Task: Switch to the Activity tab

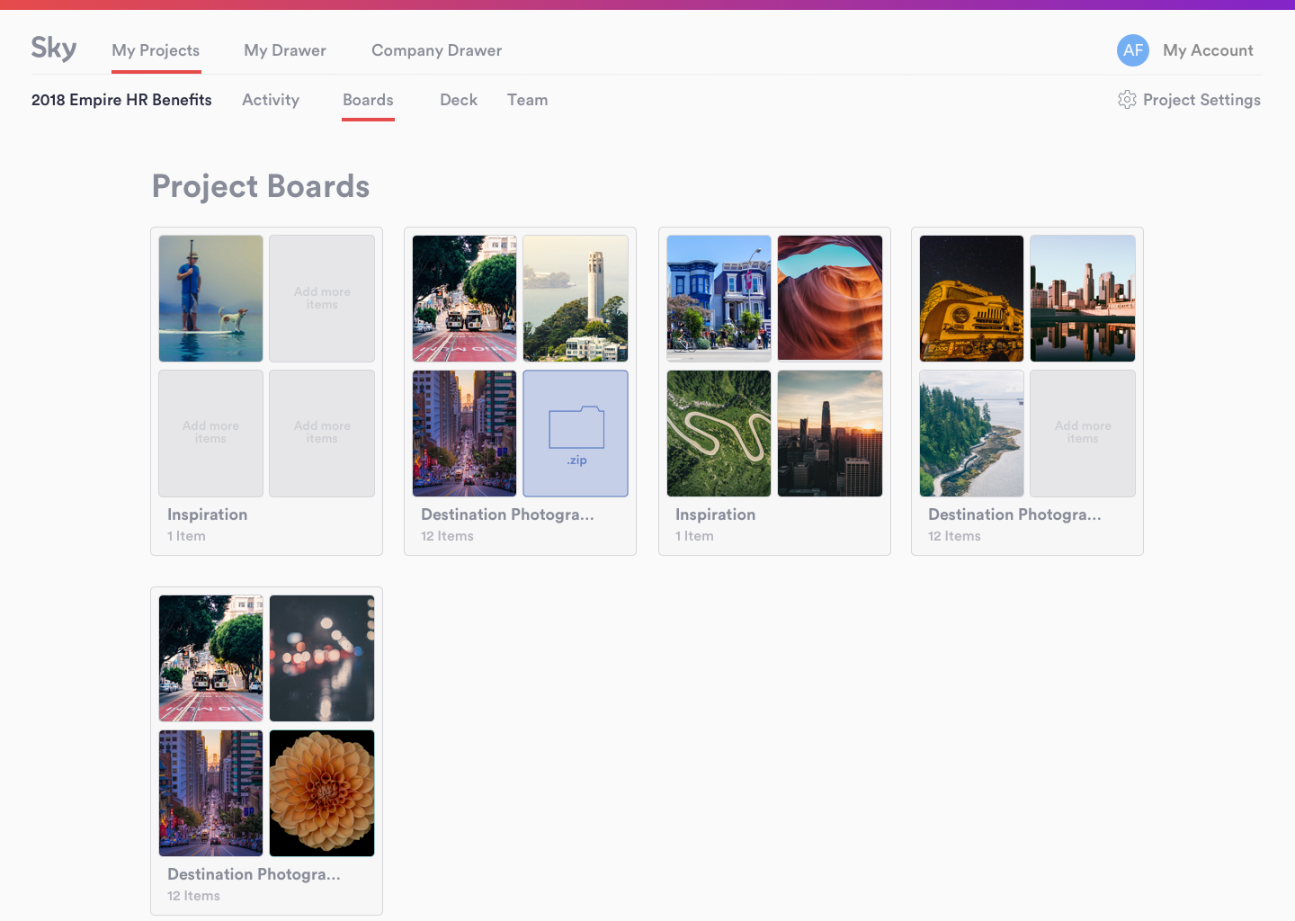Action: (270, 100)
